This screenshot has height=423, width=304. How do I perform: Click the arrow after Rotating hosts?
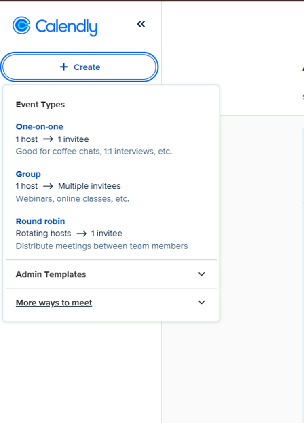[x=81, y=234]
